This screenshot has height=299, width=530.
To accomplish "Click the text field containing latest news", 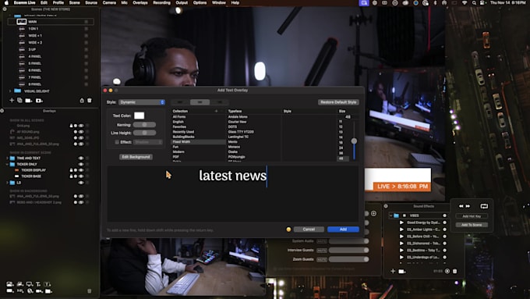I will coord(233,194).
